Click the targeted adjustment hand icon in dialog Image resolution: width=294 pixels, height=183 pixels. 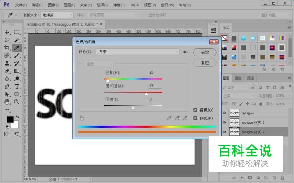coord(81,118)
